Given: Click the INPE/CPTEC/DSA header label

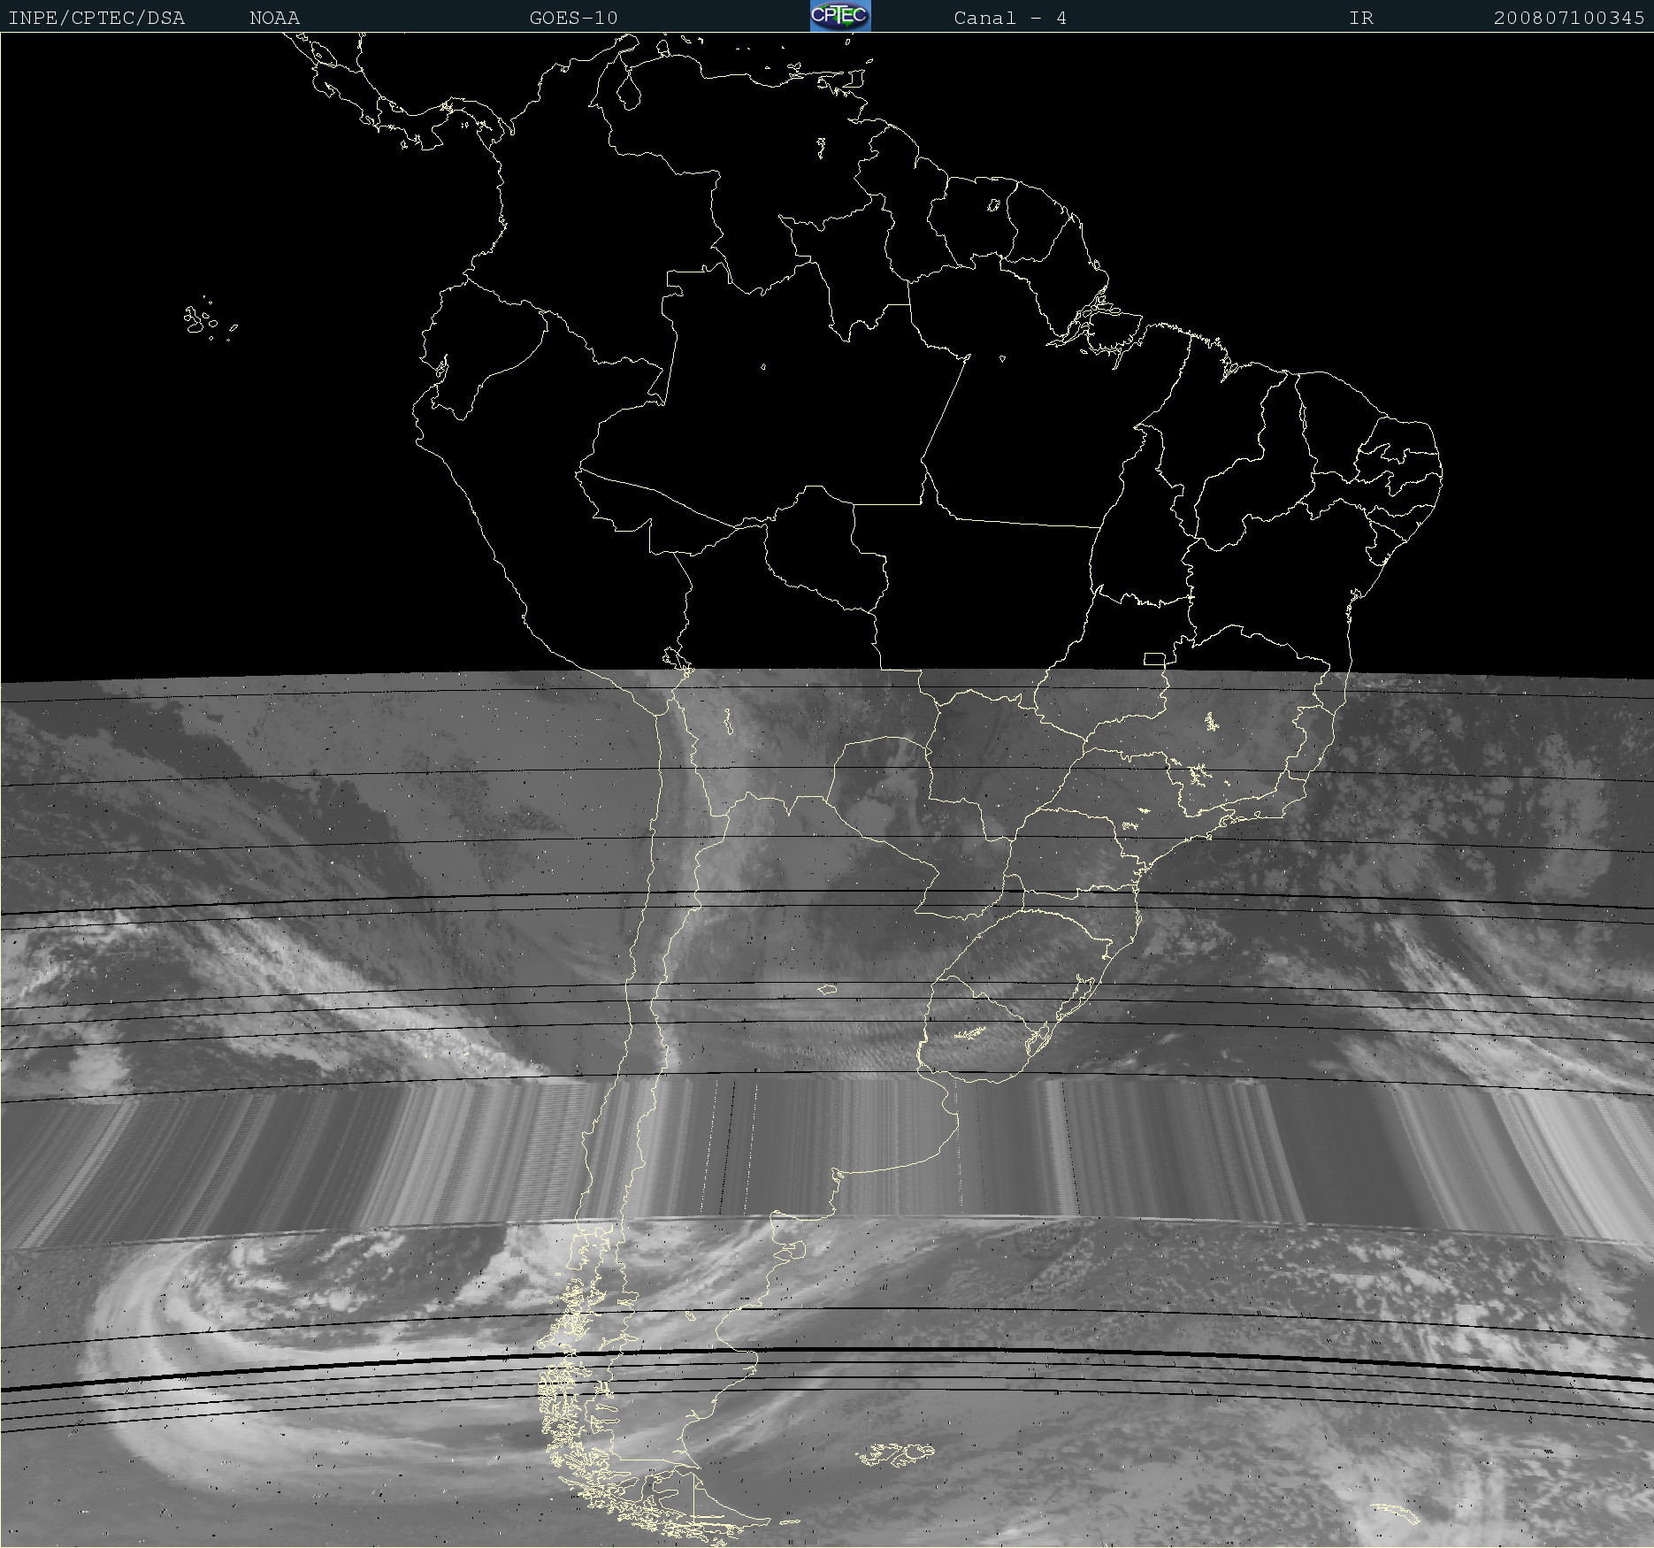Looking at the screenshot, I should pos(96,18).
